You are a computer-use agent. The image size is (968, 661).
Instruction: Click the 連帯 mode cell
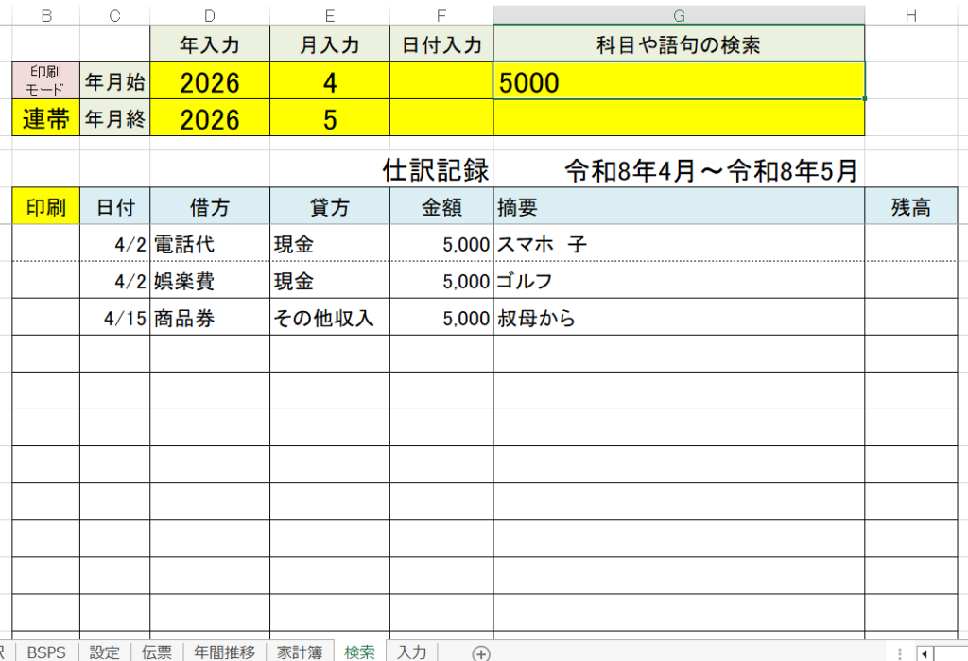46,119
